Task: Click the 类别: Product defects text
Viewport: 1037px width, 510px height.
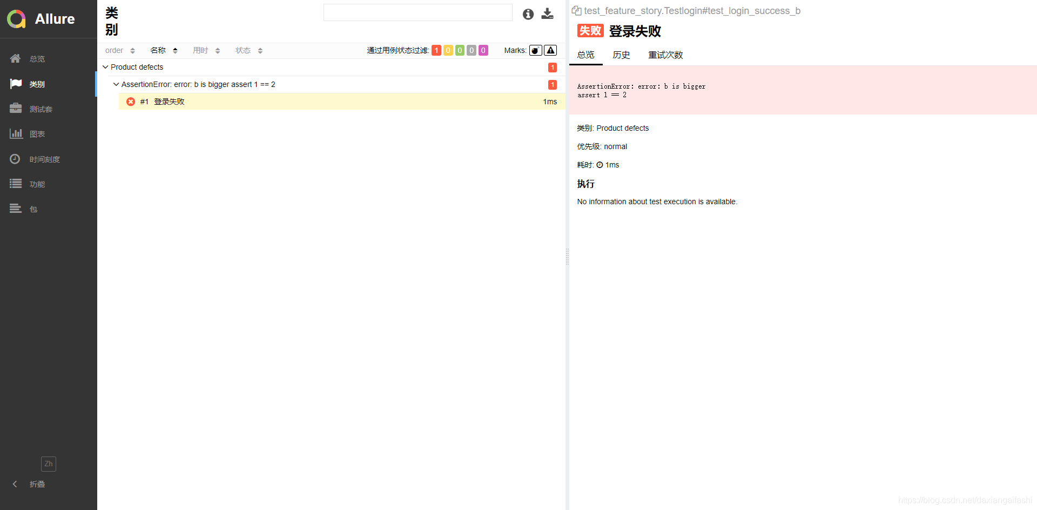Action: (x=612, y=128)
